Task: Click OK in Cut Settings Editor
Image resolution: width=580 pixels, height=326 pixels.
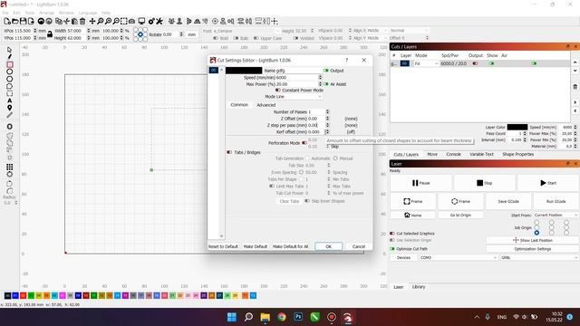Action: [x=328, y=246]
